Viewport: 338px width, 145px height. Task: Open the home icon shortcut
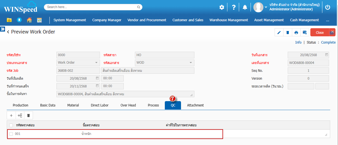click(29, 20)
